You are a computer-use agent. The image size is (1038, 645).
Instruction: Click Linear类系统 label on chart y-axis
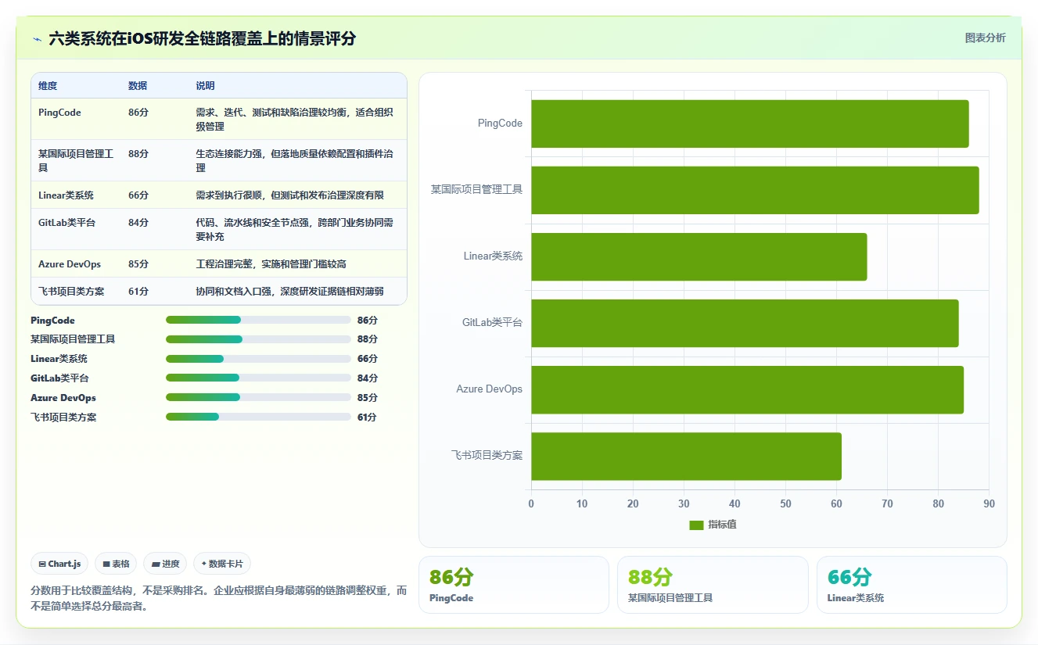click(x=493, y=256)
